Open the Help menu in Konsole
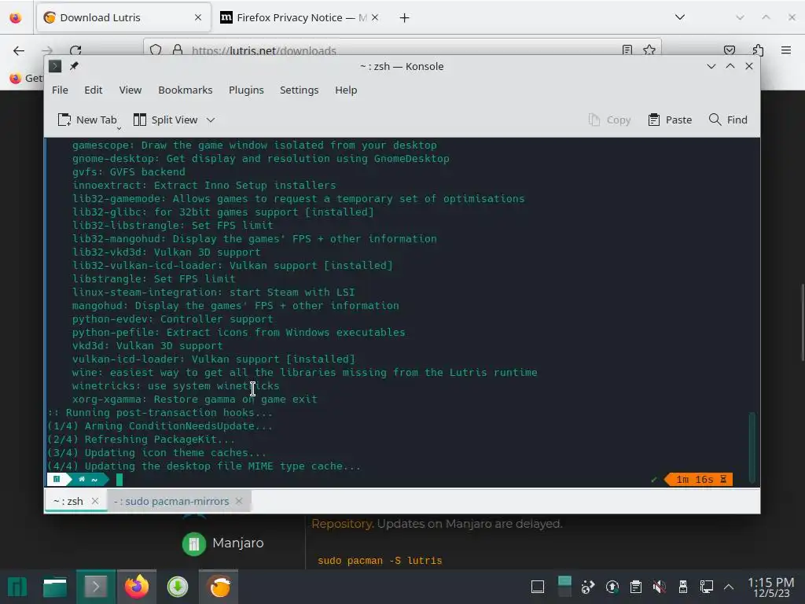 [346, 90]
